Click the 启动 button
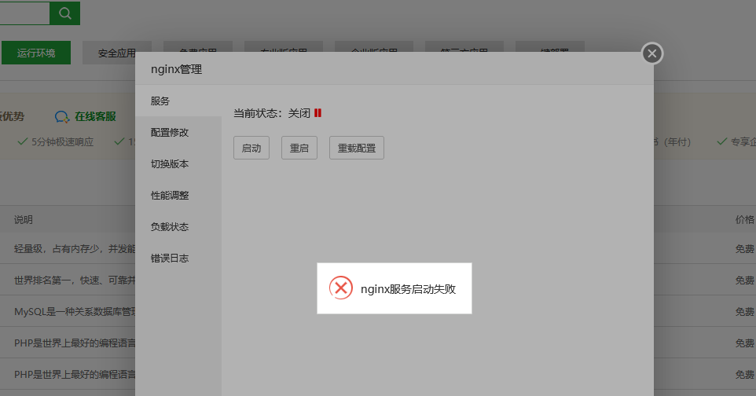 (x=251, y=148)
